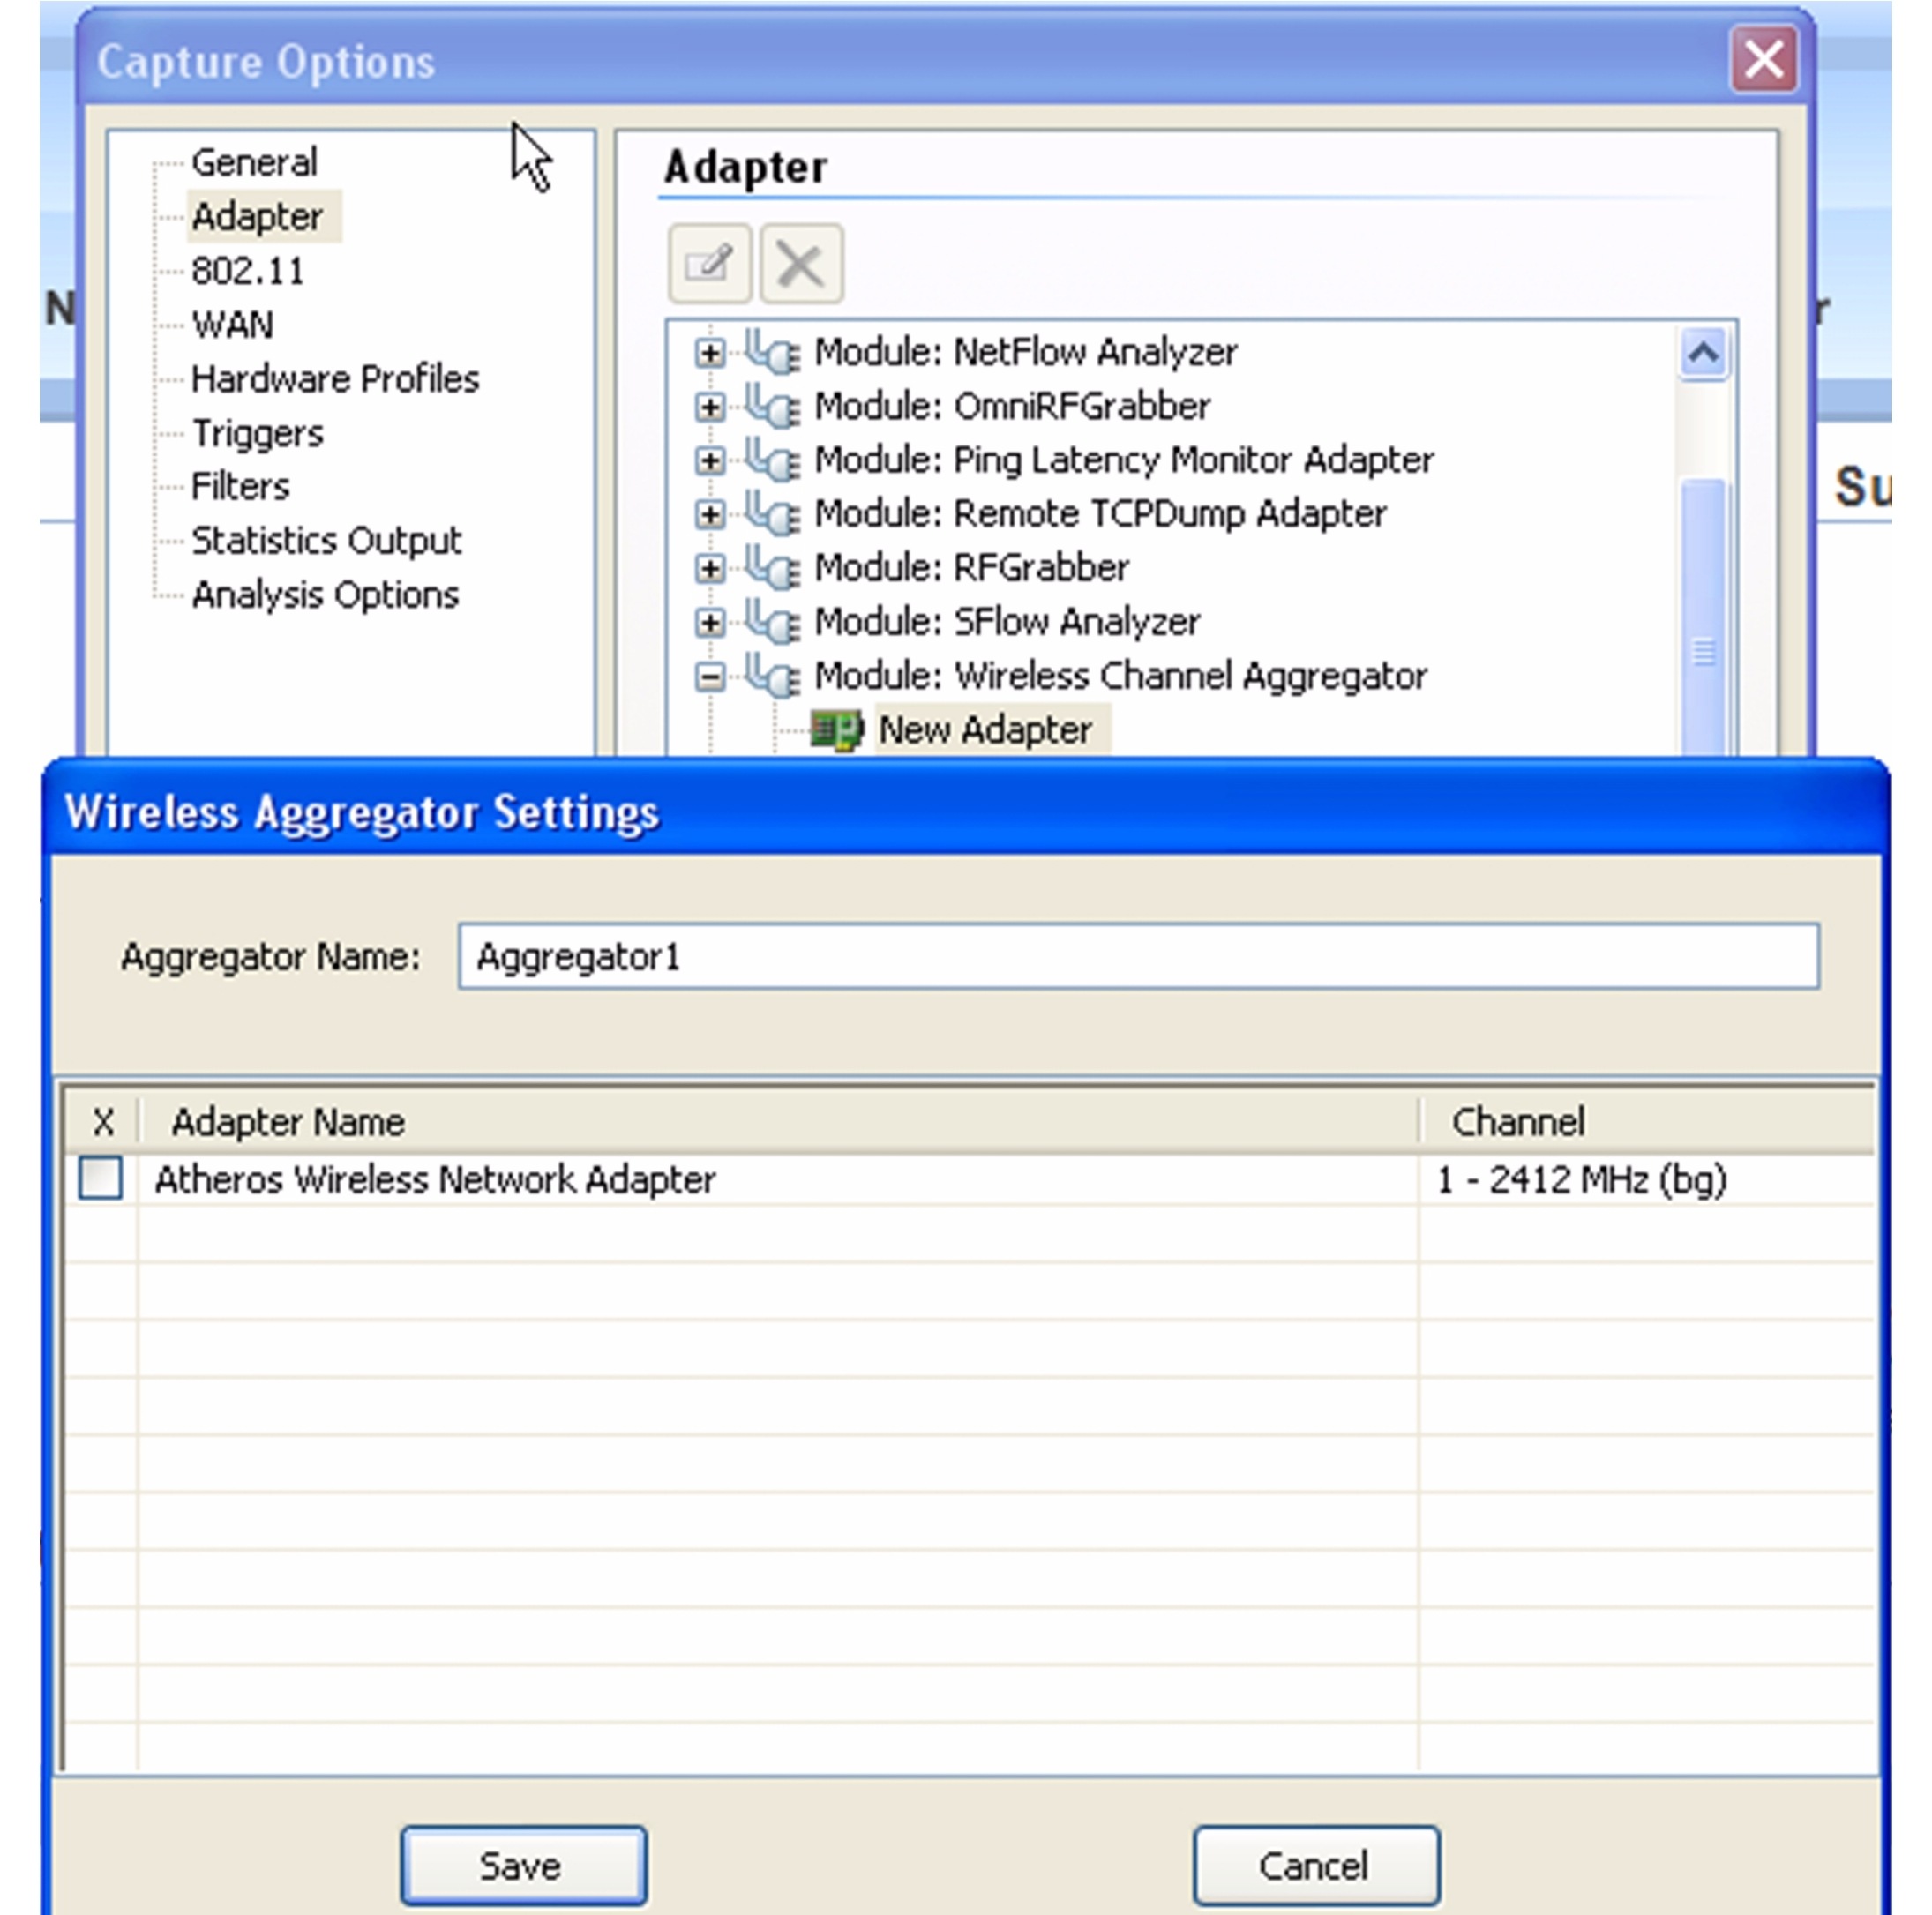Expand the Remote TCPDump Adapter module
The image size is (1932, 1915).
pos(710,514)
